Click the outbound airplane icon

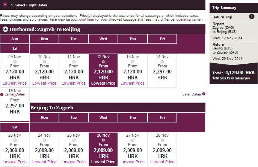[6, 29]
